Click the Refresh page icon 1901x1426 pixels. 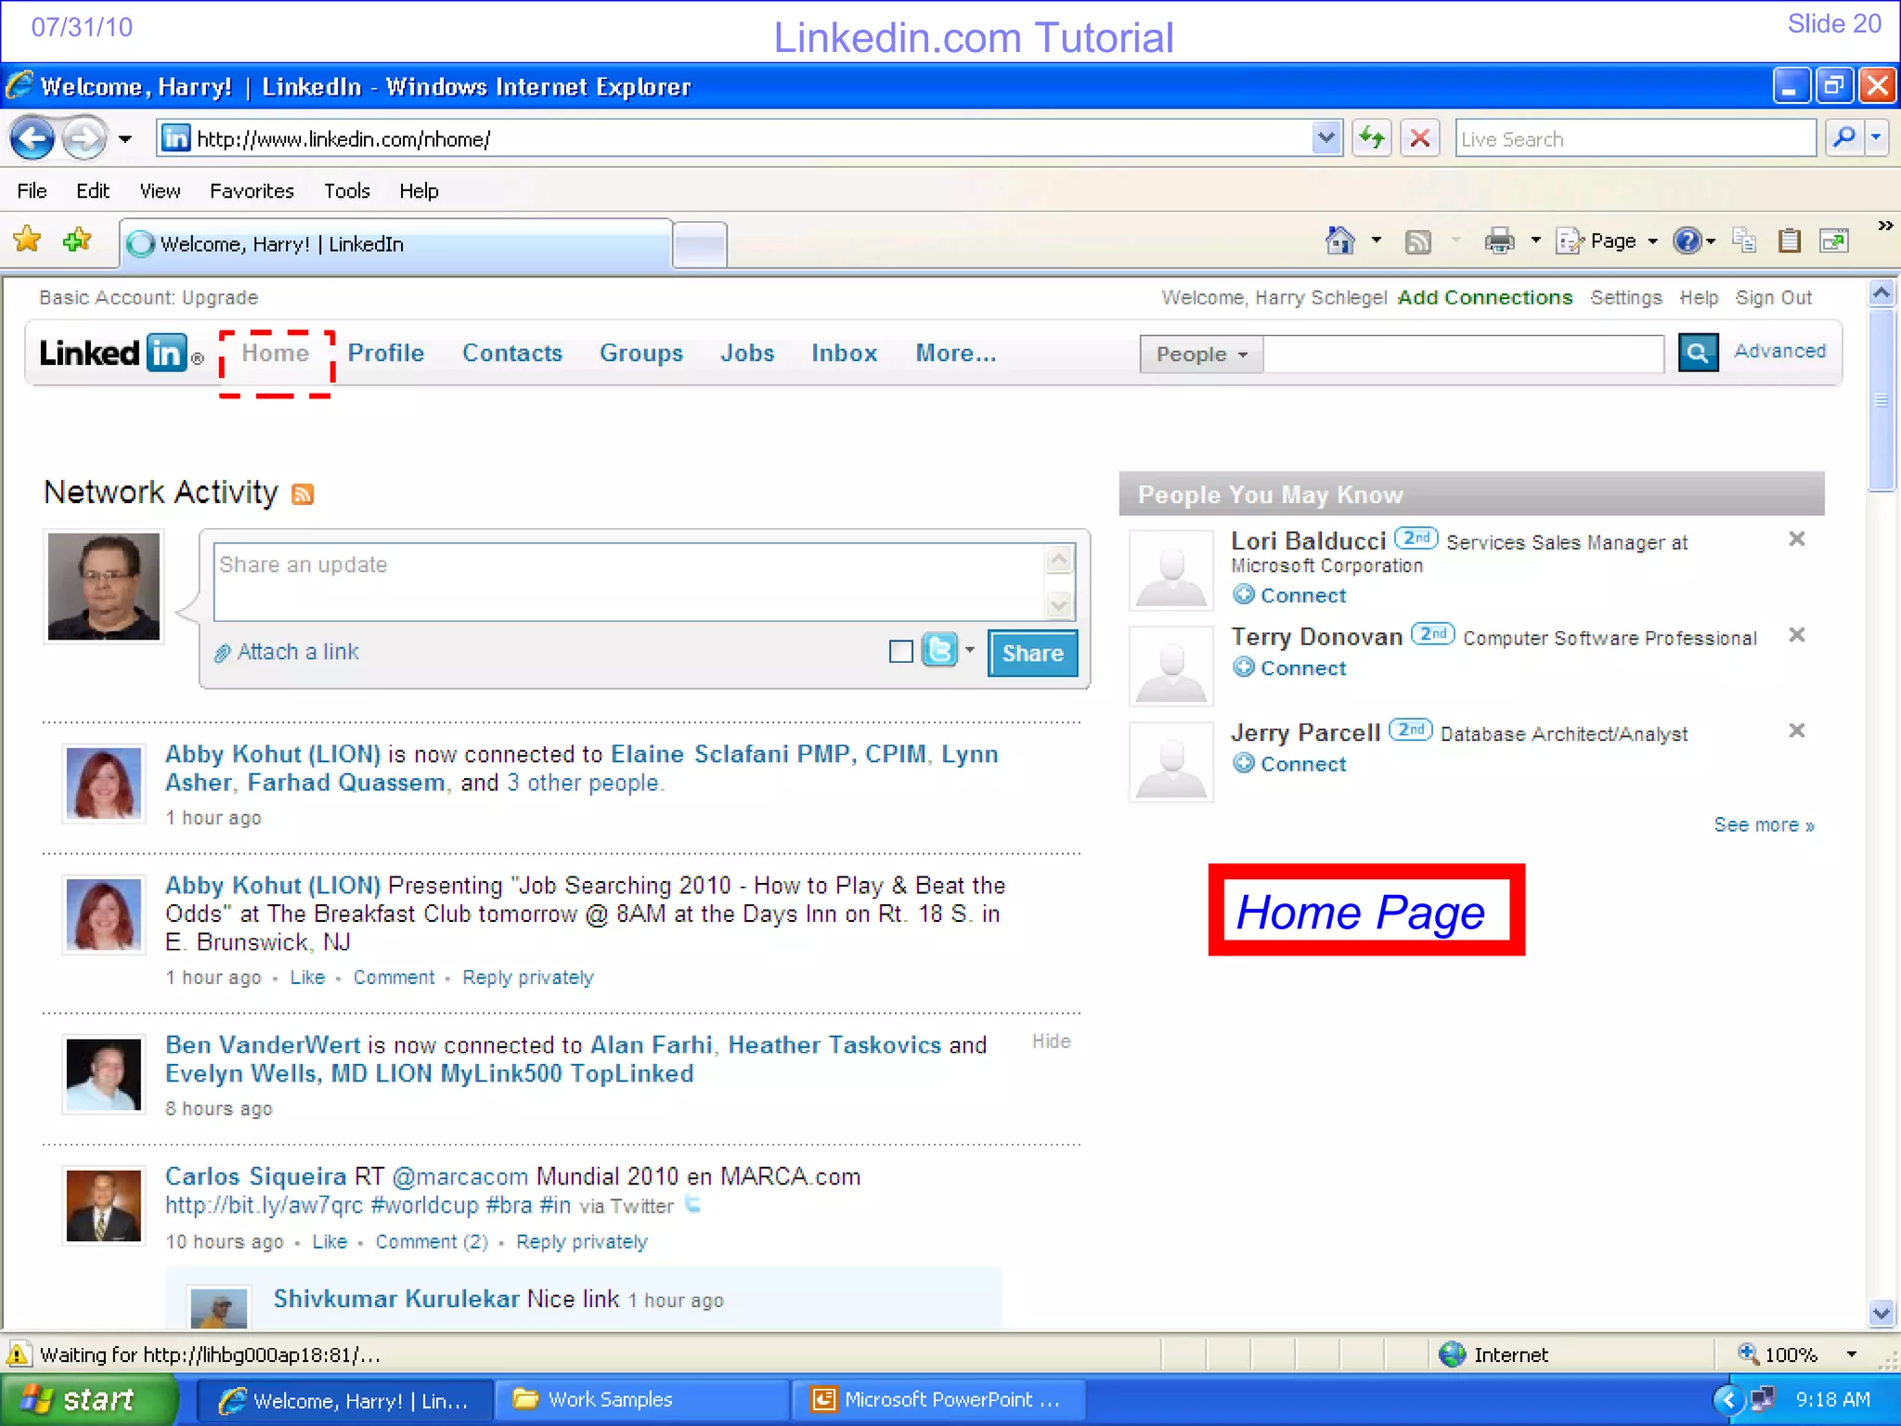[x=1371, y=139]
